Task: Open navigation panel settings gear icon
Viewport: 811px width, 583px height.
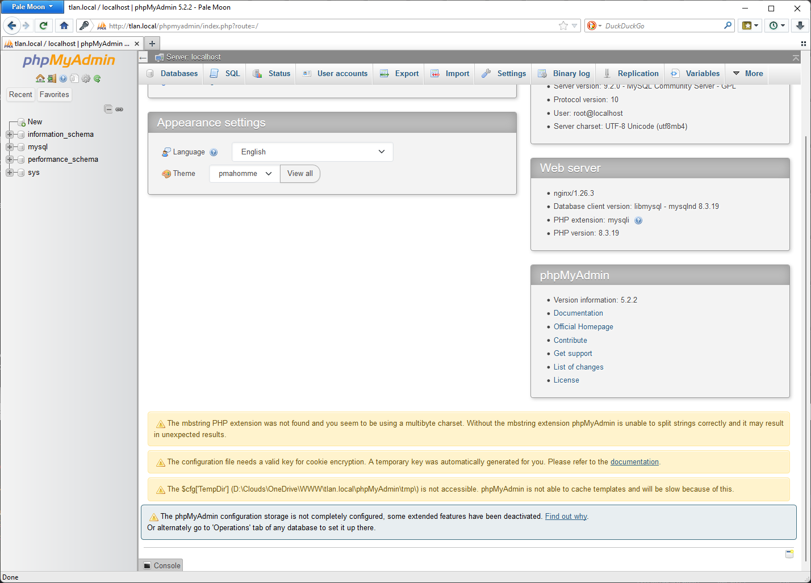Action: [86, 78]
